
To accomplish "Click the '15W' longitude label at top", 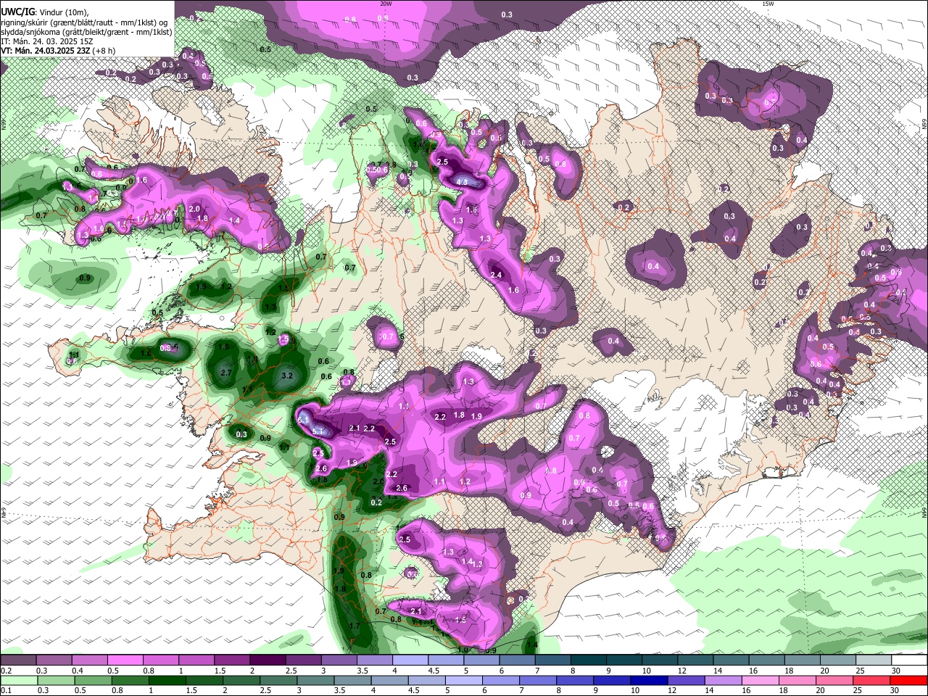I will click(768, 4).
